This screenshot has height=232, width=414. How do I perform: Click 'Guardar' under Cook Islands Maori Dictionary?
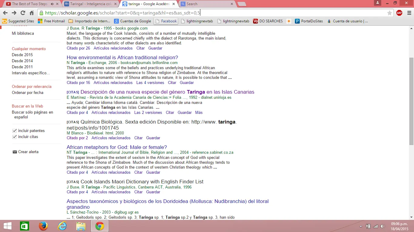tap(153, 192)
